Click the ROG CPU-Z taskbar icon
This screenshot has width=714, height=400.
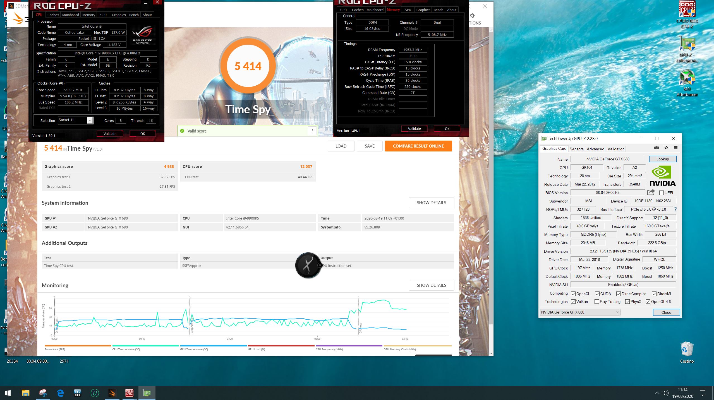[129, 393]
